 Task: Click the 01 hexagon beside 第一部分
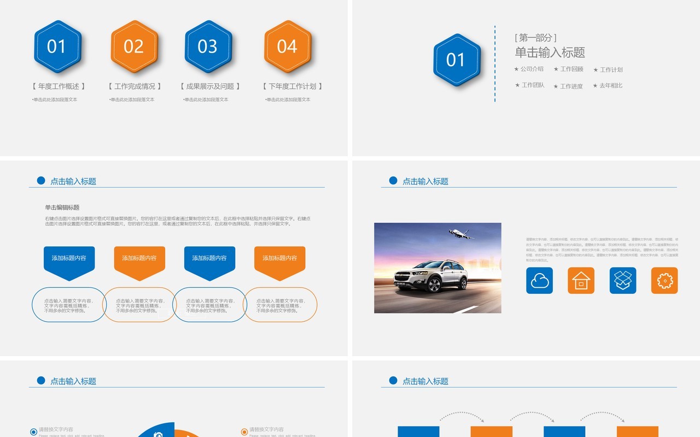point(456,60)
